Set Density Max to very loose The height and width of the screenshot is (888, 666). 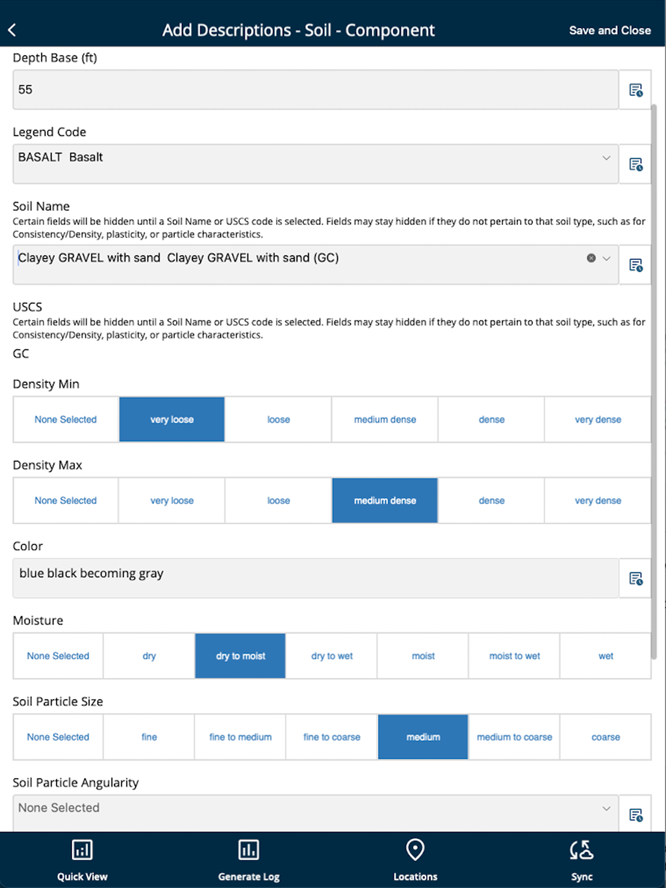[172, 500]
